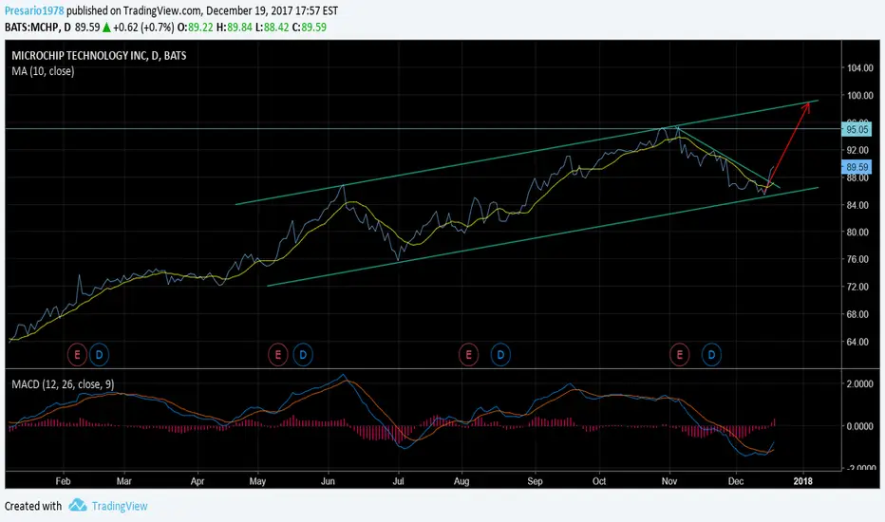Click the Apr label on time axis
The width and height of the screenshot is (885, 522).
(x=198, y=481)
